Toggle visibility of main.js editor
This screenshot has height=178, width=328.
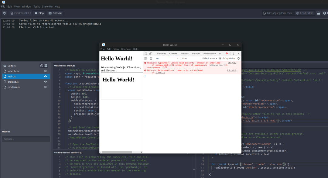pos(45,76)
